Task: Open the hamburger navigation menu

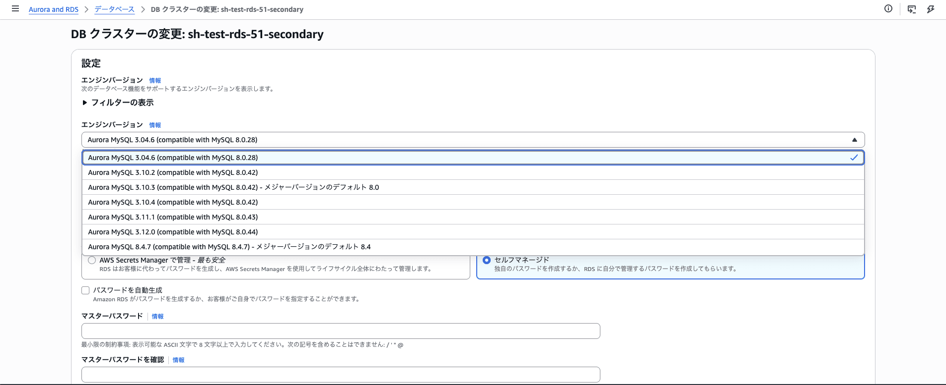Action: 15,9
